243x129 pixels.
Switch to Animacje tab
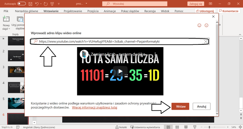click(x=110, y=11)
